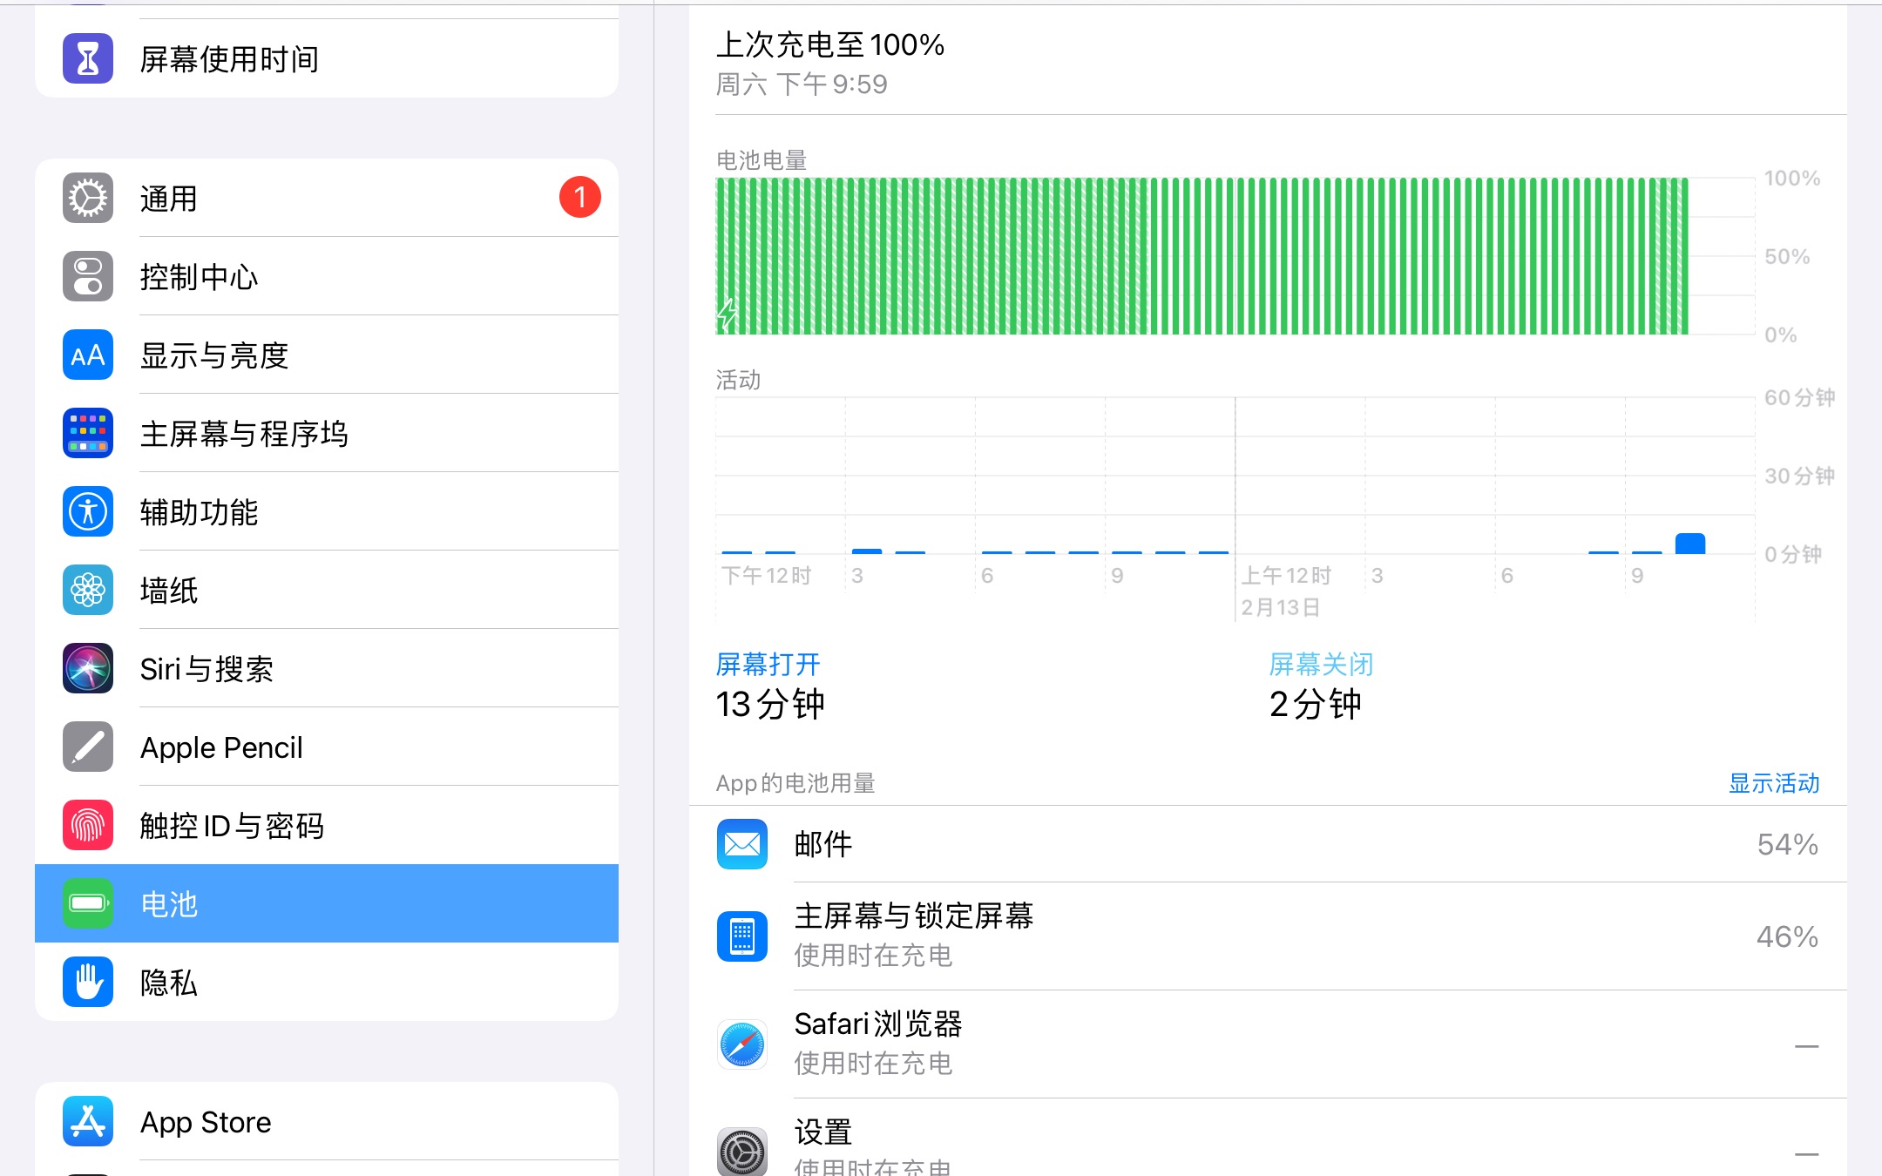Tap the tallest blue activity bar
Screen dimensions: 1882x1176
click(x=1690, y=544)
